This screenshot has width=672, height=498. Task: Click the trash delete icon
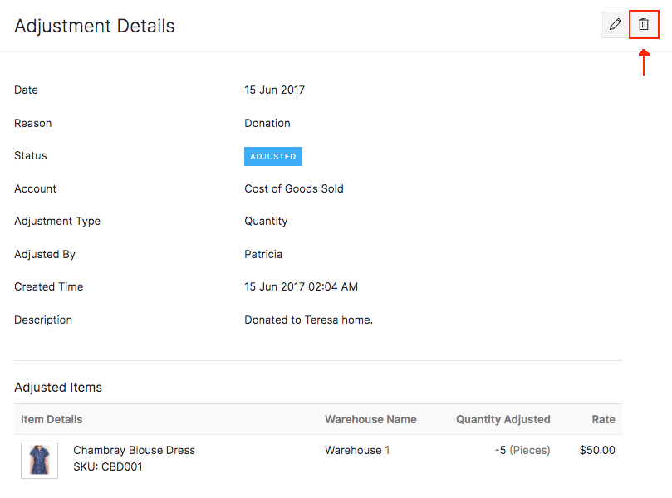[644, 25]
